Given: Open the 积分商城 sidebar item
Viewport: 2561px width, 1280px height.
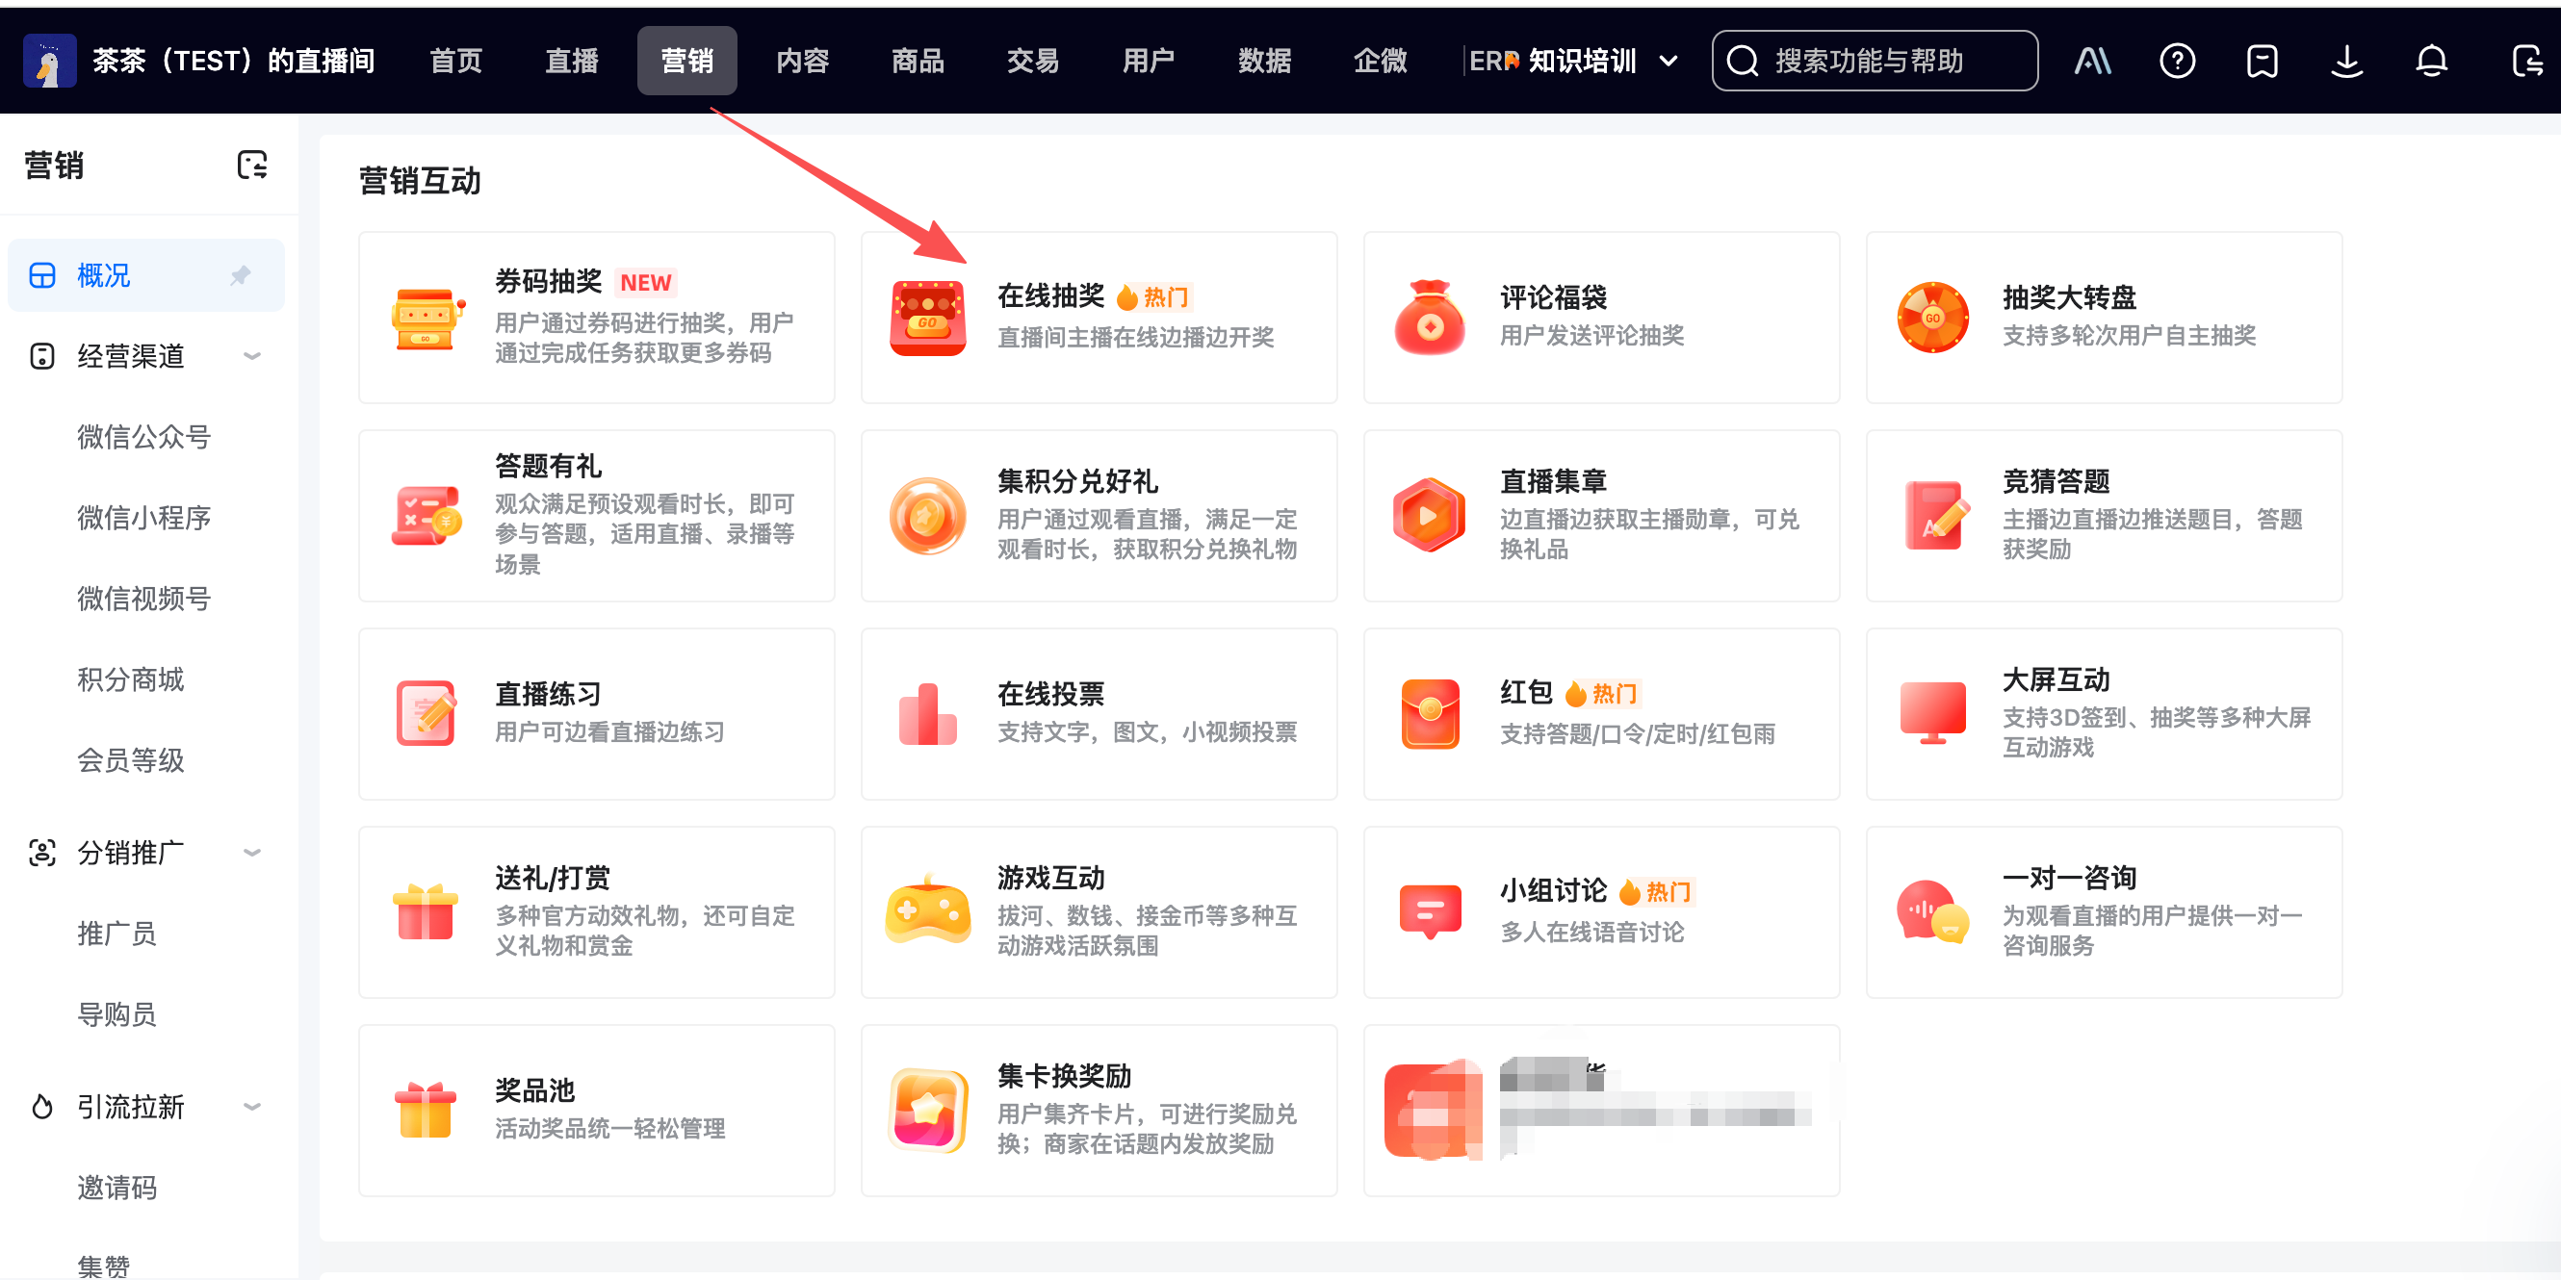Looking at the screenshot, I should pyautogui.click(x=130, y=679).
